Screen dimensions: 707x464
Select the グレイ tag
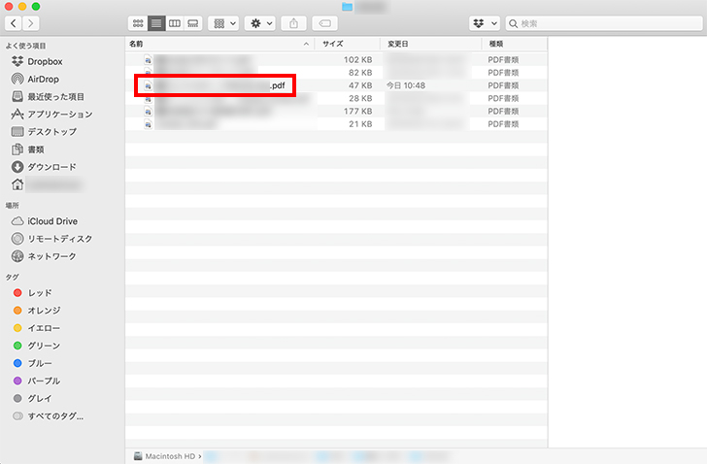[32, 398]
